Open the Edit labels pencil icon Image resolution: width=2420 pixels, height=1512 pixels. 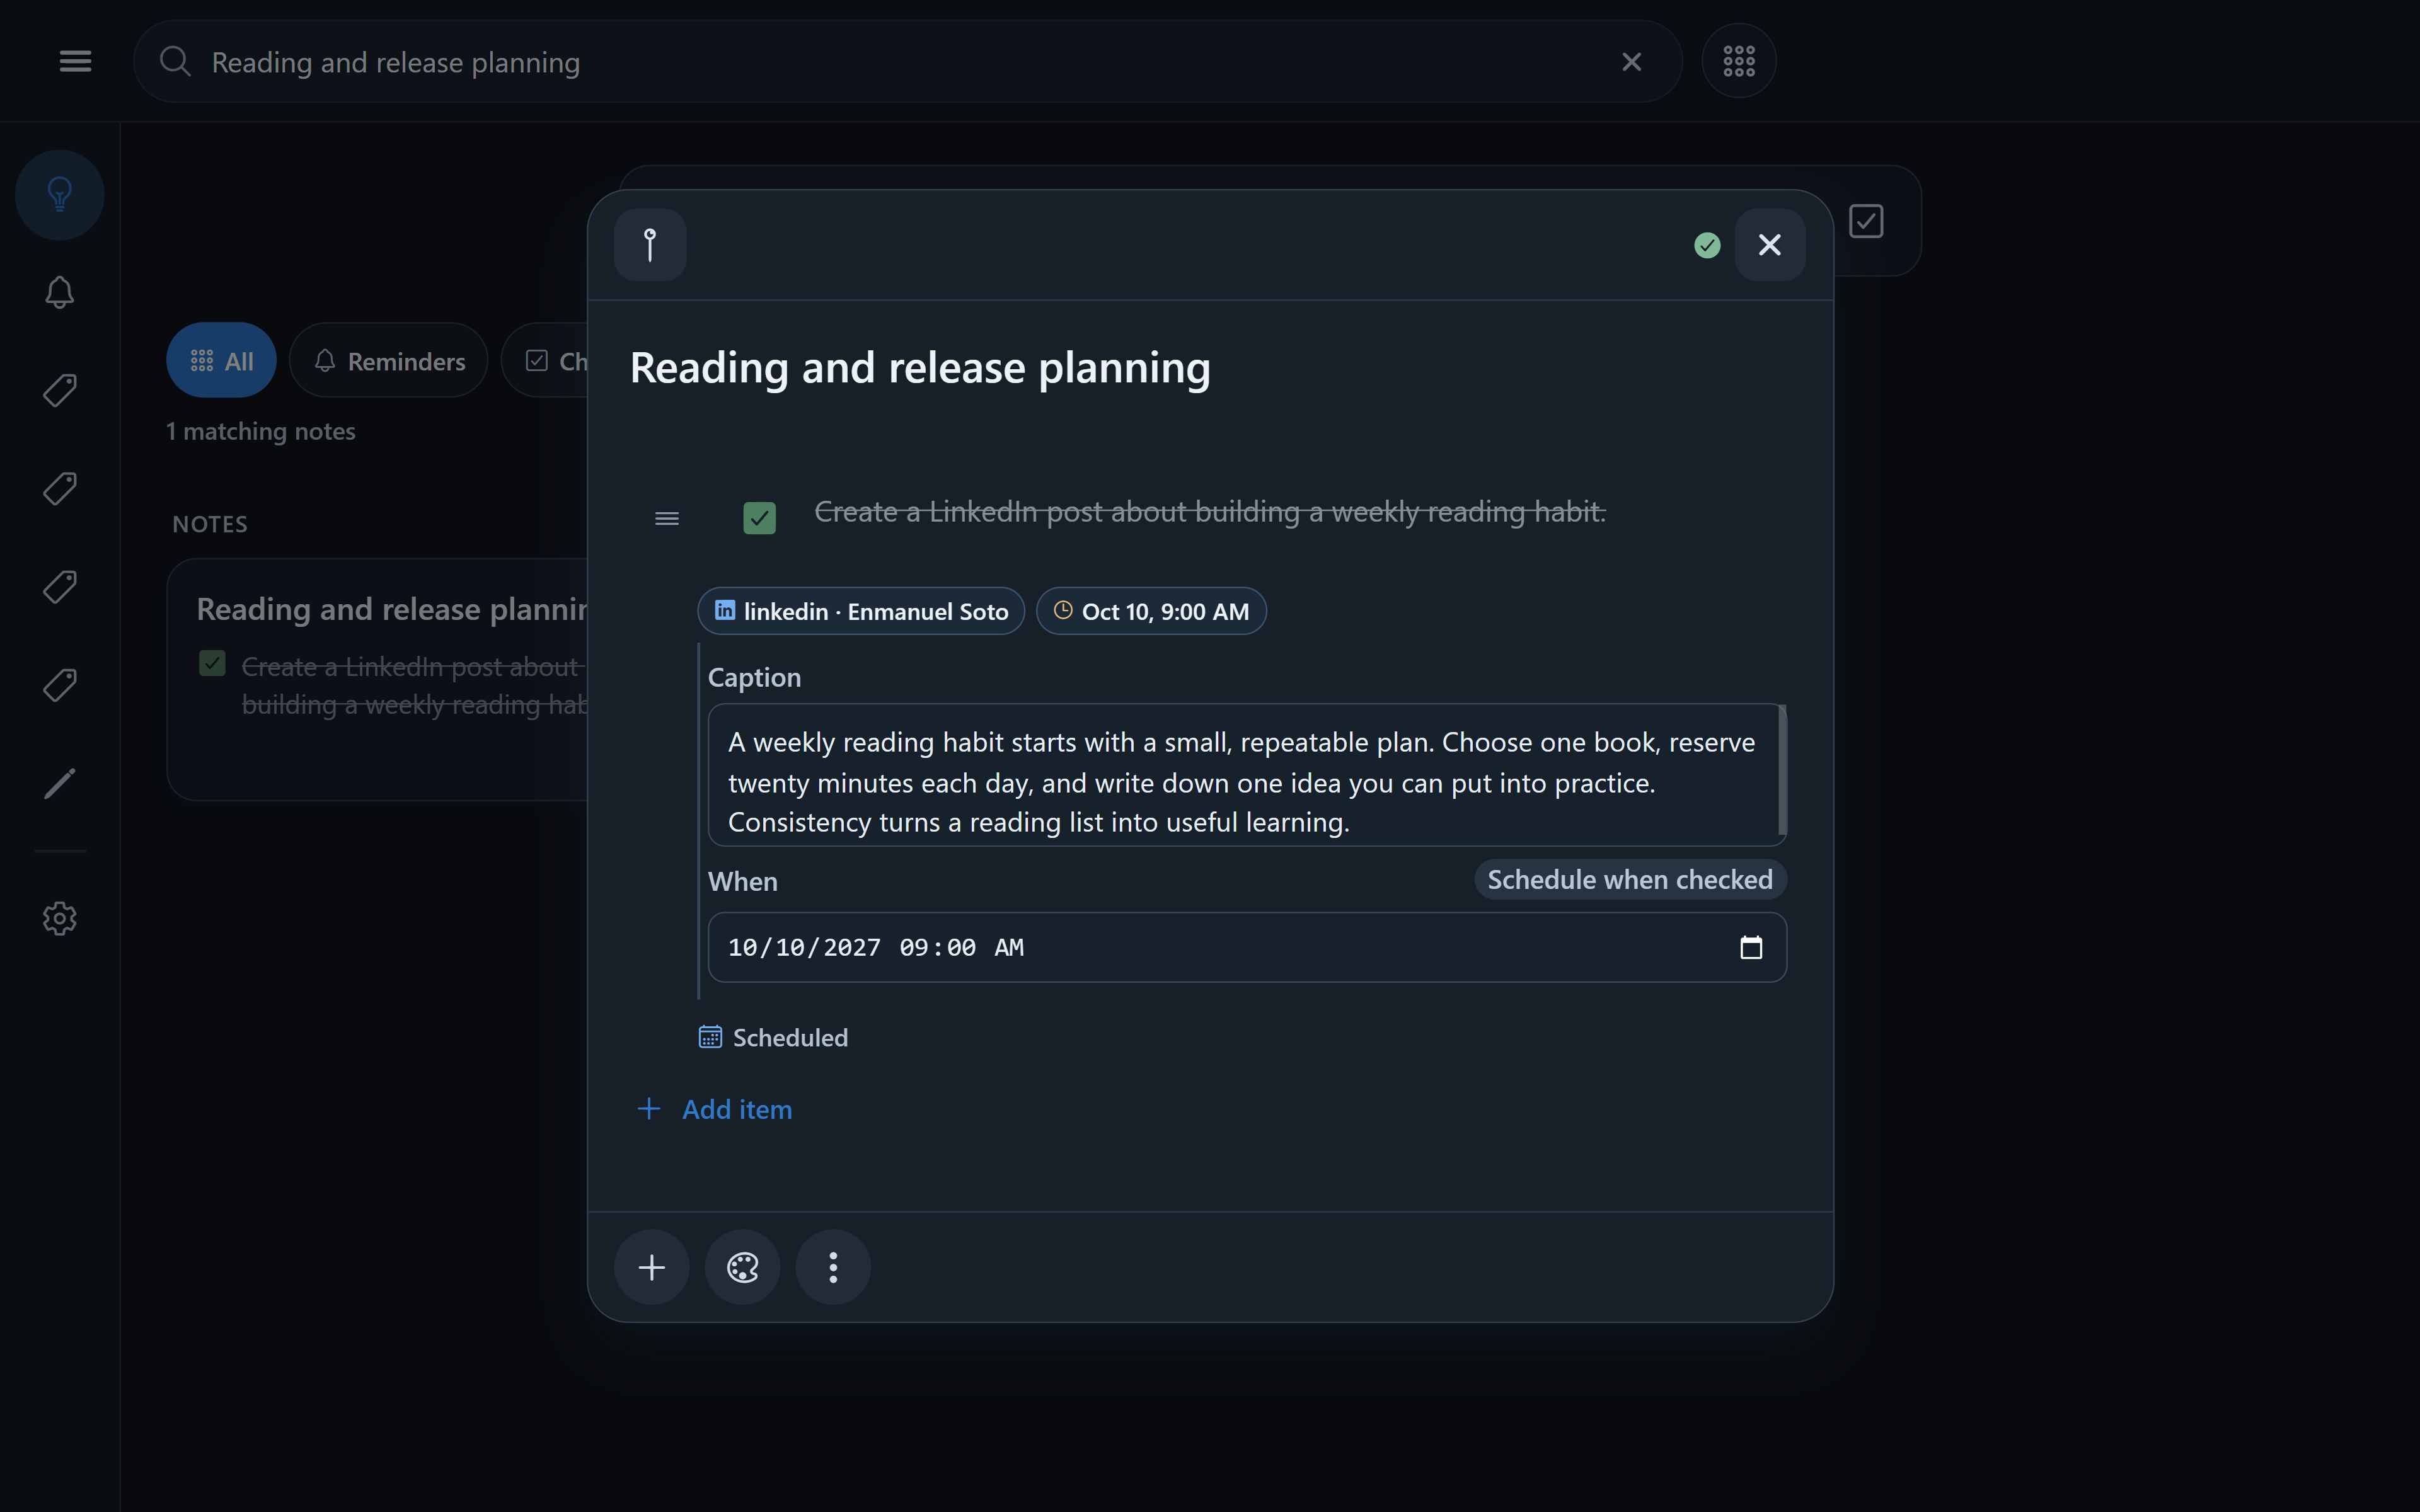60,783
